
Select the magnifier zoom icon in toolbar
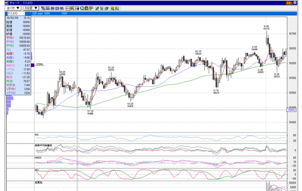pyautogui.click(x=82, y=8)
